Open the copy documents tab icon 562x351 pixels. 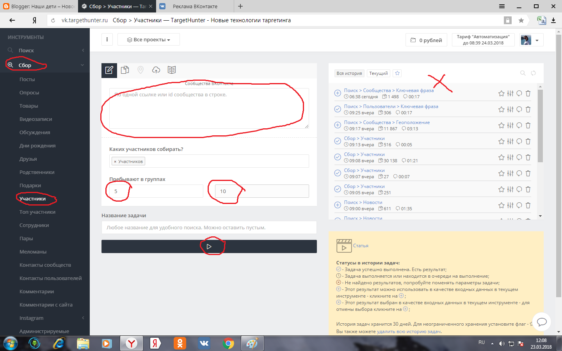point(125,70)
